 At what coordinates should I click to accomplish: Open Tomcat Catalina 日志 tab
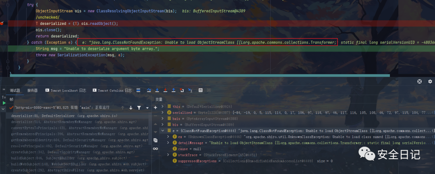112,91
